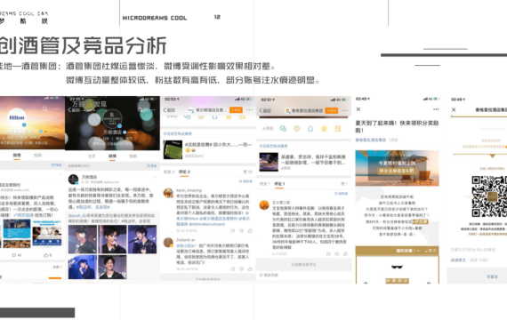Select the 相册 tab on 万丽酒店 profile
Screen dimensions: 507x320
pyautogui.click(x=133, y=156)
